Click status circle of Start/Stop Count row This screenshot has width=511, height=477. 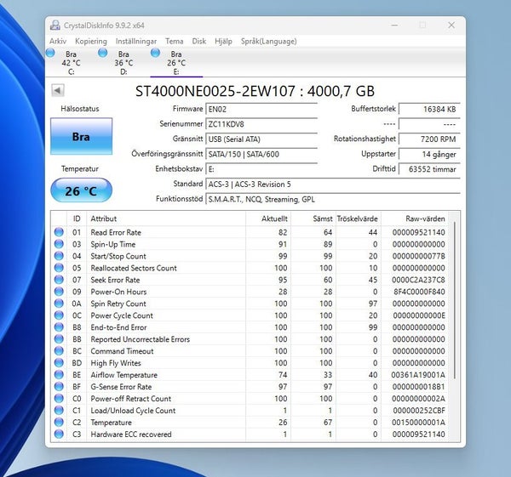tap(59, 256)
